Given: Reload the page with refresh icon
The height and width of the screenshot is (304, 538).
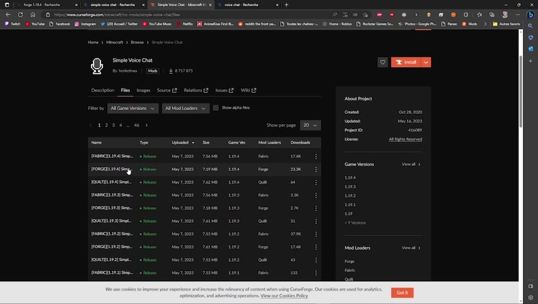Looking at the screenshot, I should (20, 14).
